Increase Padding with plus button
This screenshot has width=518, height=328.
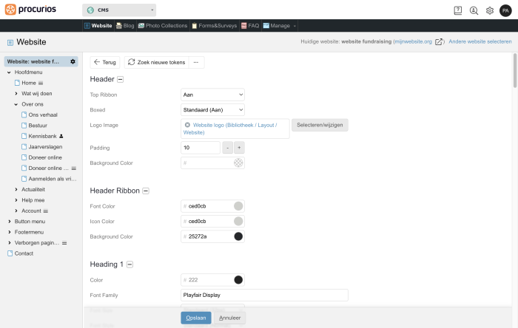click(239, 148)
